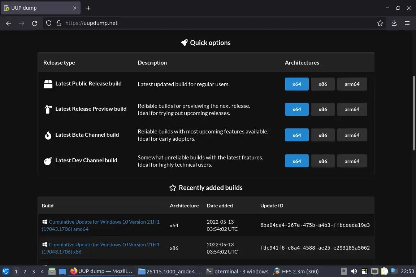
Task: Switch to virtual desktop 2
Action: pyautogui.click(x=25, y=272)
